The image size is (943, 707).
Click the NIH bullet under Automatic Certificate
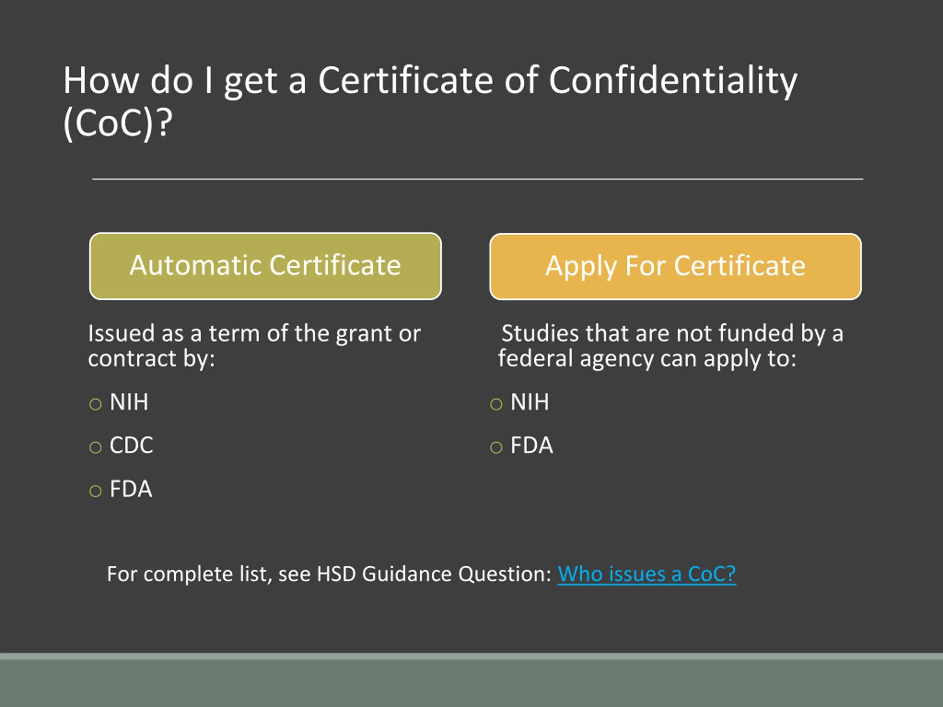pos(129,402)
